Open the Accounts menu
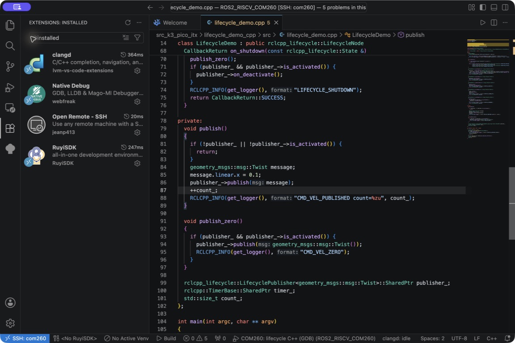 coord(10,303)
